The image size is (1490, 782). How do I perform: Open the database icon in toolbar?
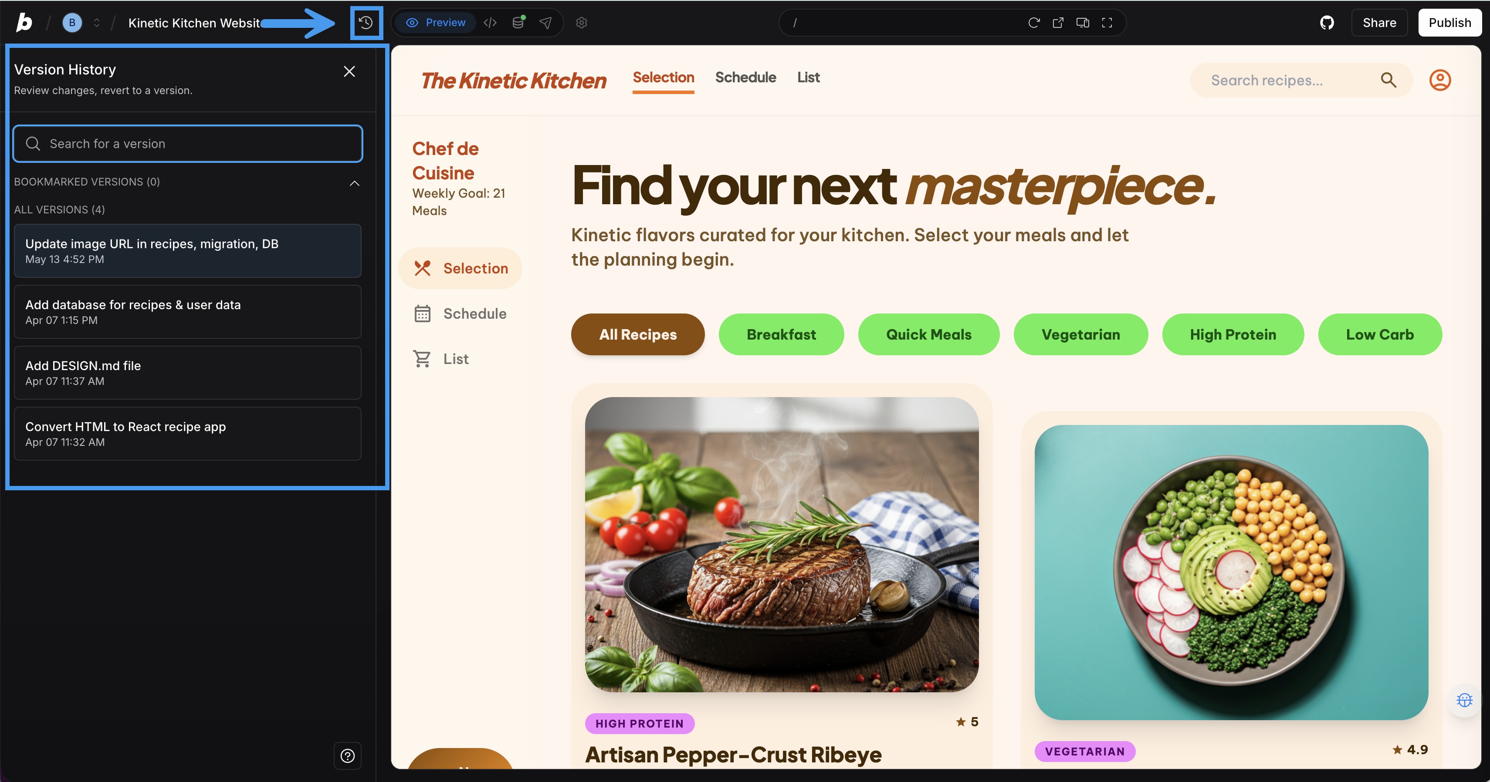[x=519, y=23]
